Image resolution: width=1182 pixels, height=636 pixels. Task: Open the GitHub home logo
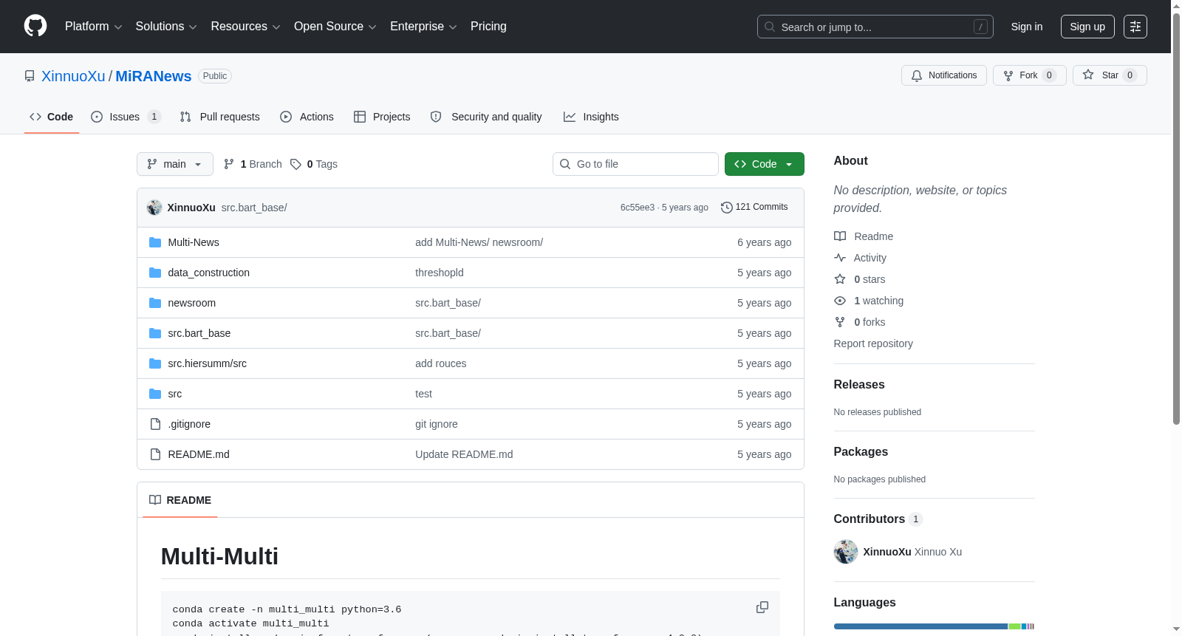click(x=35, y=26)
